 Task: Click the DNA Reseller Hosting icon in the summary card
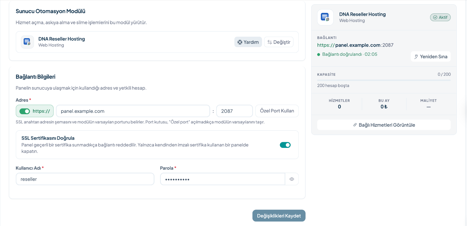click(x=325, y=17)
